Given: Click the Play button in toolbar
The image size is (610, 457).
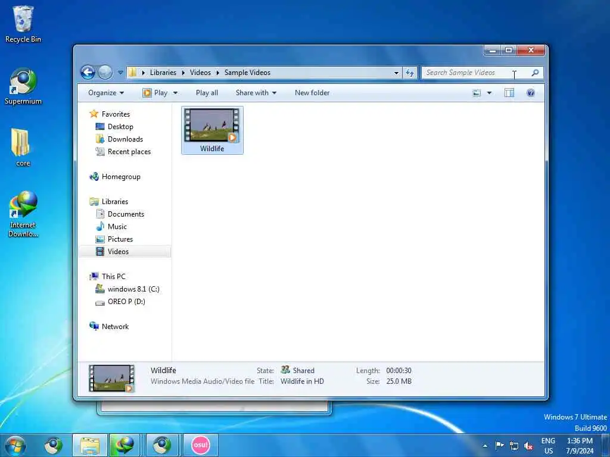Looking at the screenshot, I should pyautogui.click(x=155, y=92).
